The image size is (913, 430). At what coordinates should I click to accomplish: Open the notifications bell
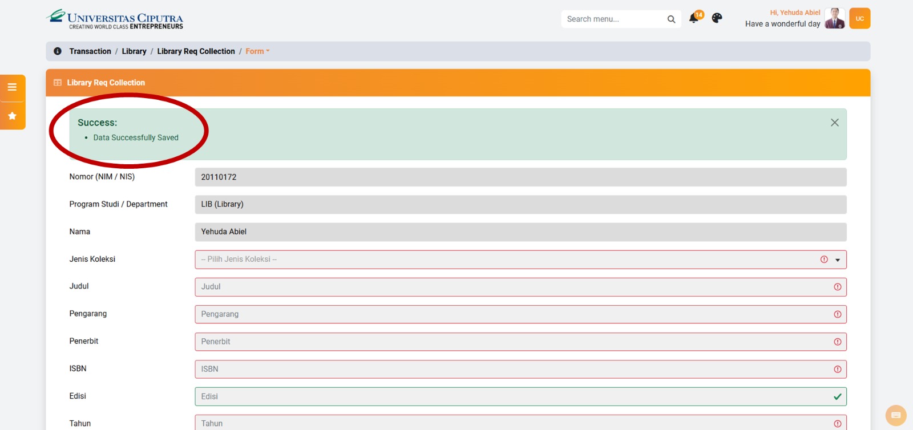[694, 18]
